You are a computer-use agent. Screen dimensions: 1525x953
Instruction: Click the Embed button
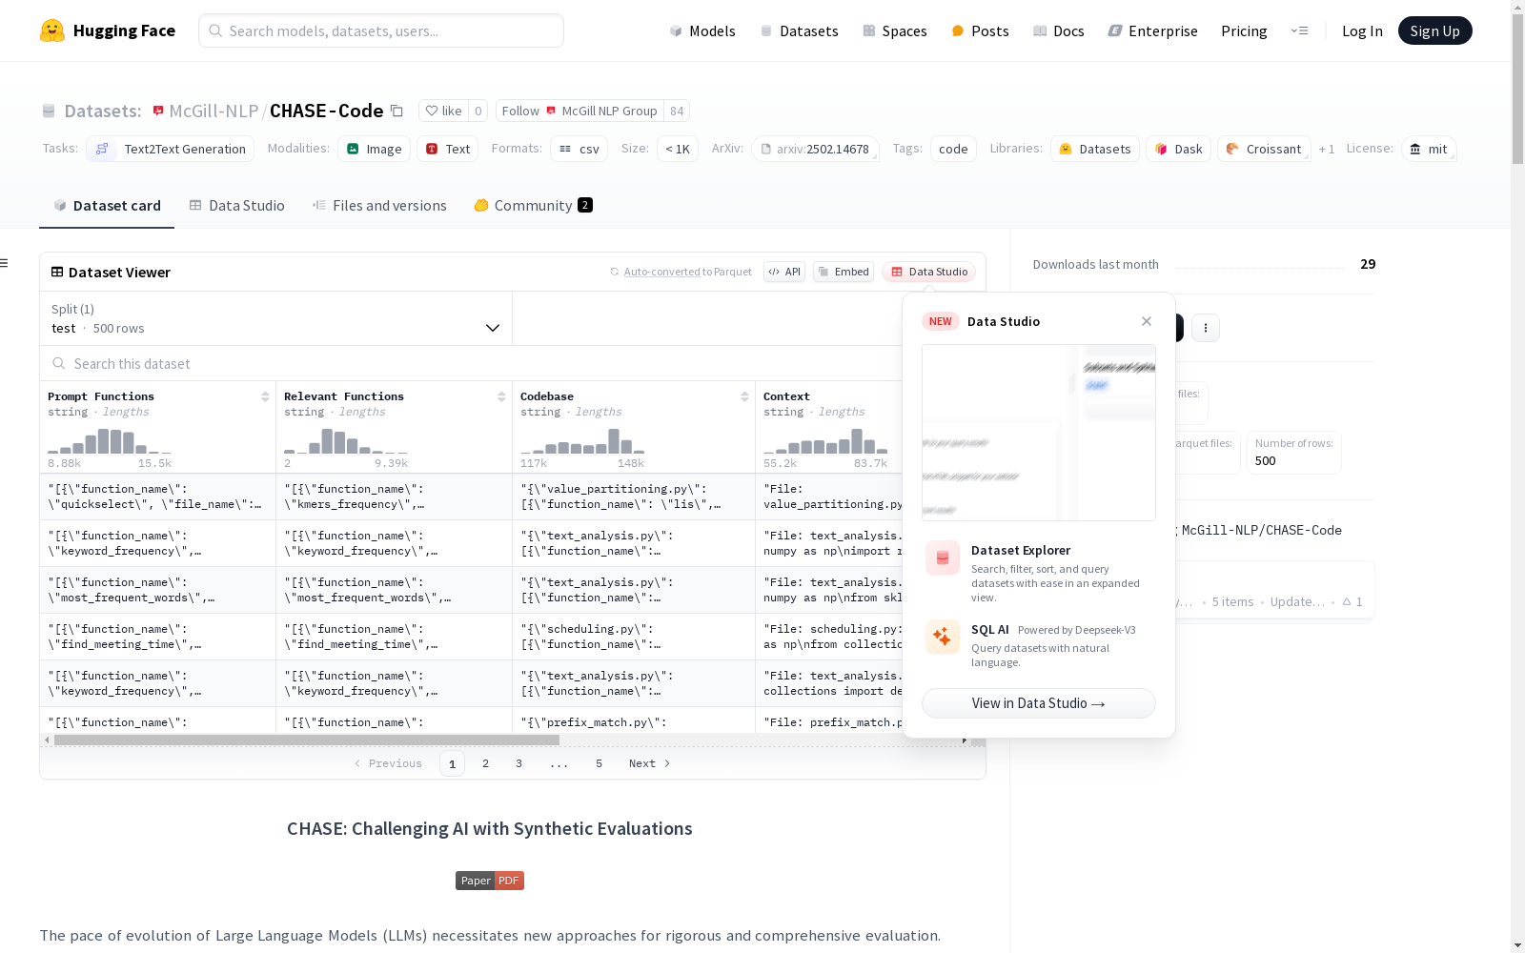pos(844,272)
